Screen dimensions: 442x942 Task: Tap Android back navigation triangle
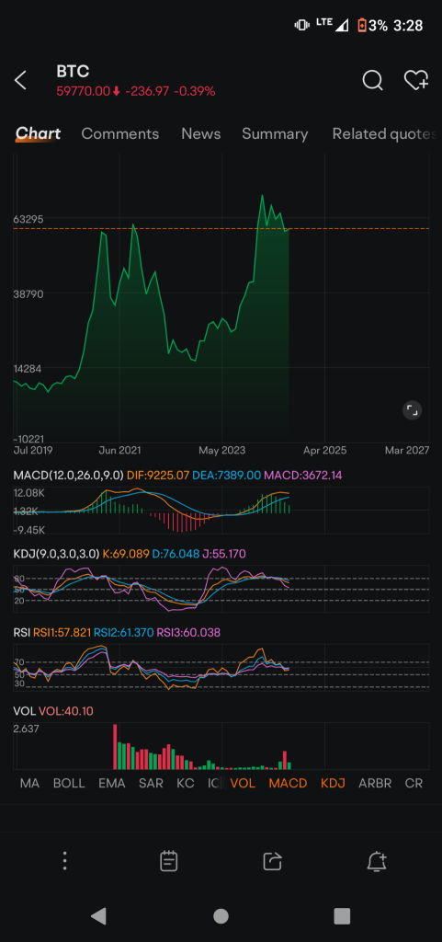click(99, 915)
